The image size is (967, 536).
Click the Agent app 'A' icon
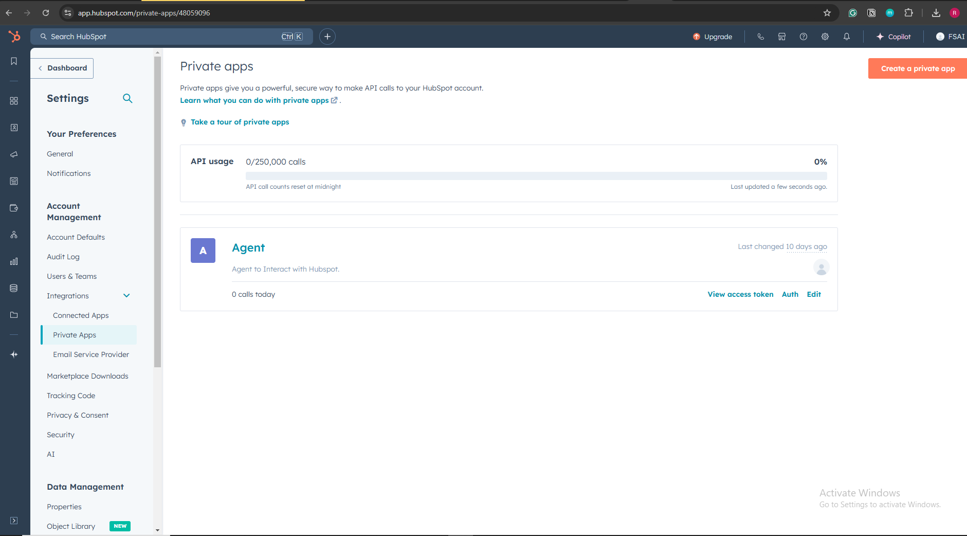click(x=203, y=251)
